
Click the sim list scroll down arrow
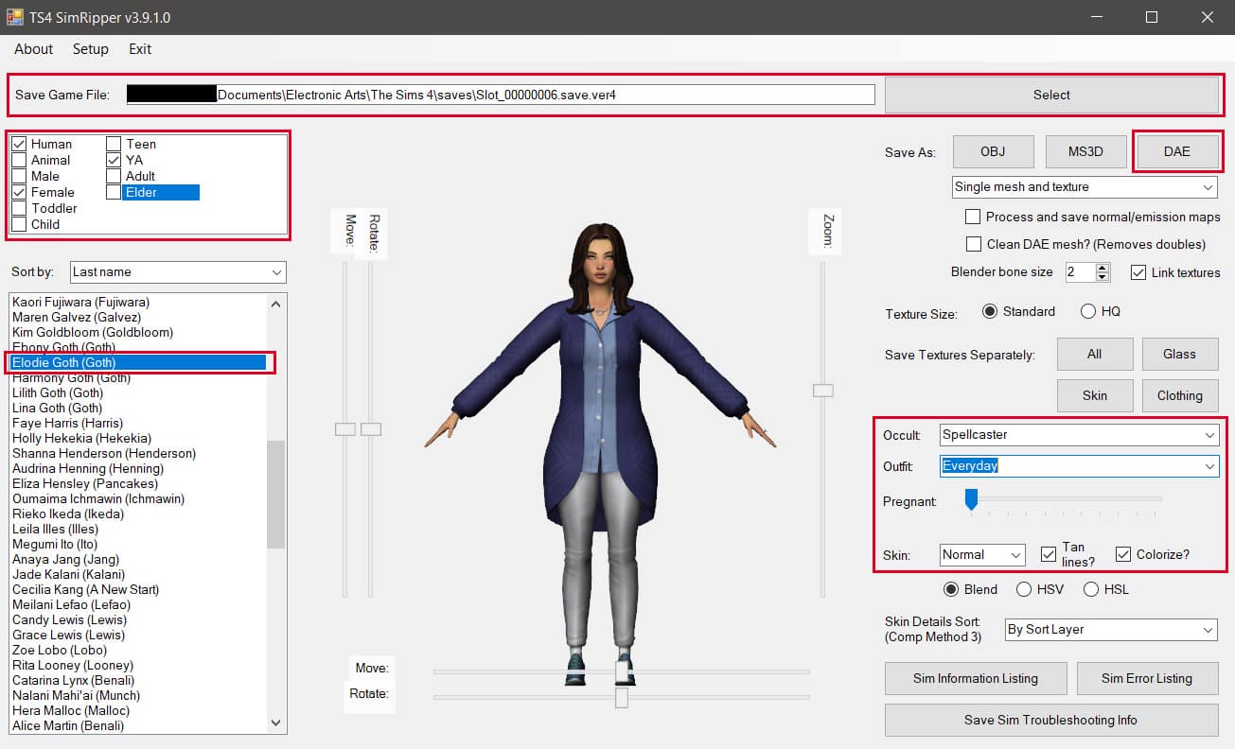point(276,723)
